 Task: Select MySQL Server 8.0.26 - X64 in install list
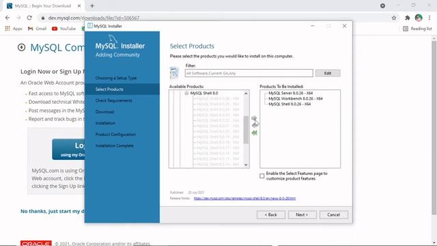click(290, 93)
